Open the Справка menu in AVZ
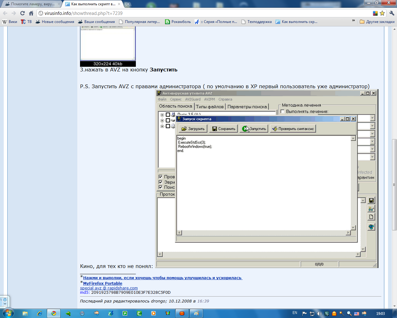The width and height of the screenshot is (397, 318). click(225, 99)
